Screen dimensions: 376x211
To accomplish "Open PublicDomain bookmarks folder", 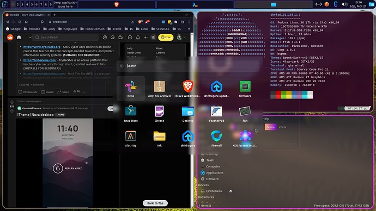I will (x=92, y=29).
